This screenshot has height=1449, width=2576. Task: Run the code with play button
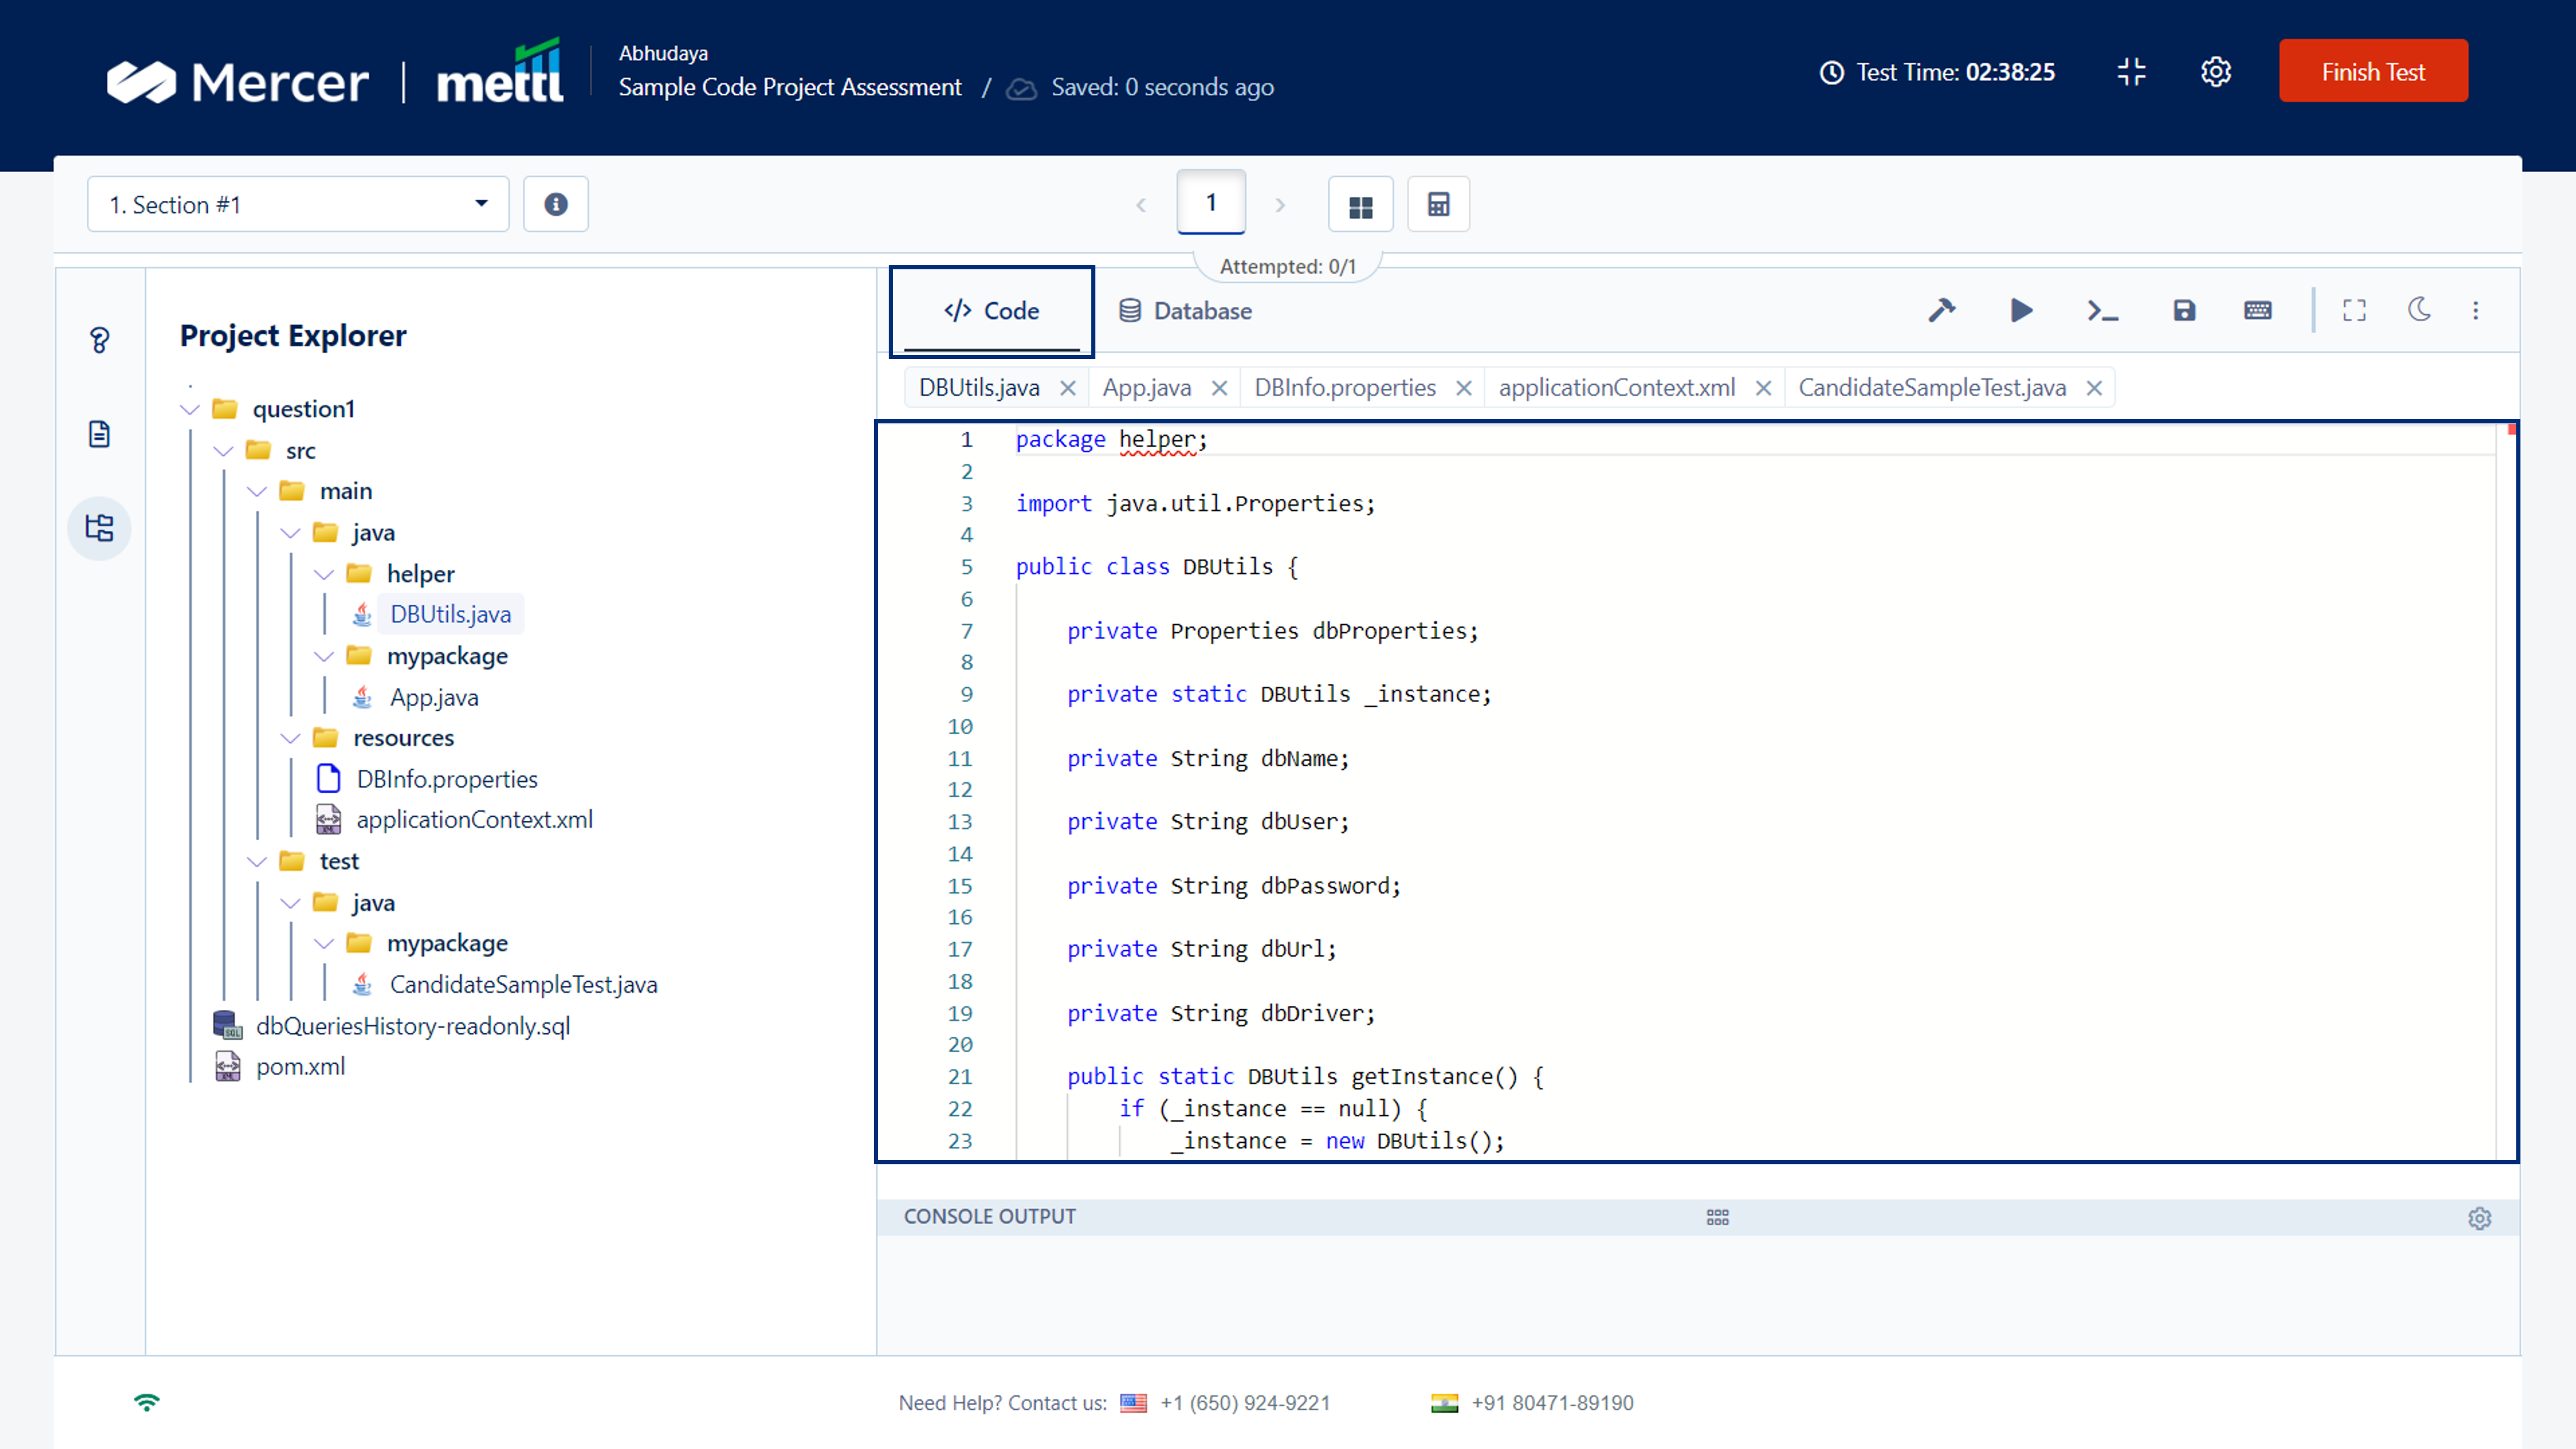2021,311
